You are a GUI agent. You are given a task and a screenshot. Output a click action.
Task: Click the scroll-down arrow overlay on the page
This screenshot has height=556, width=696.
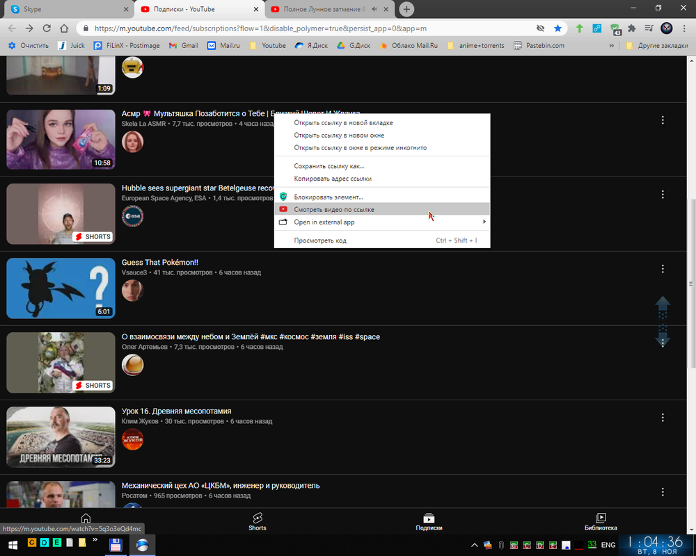663,339
